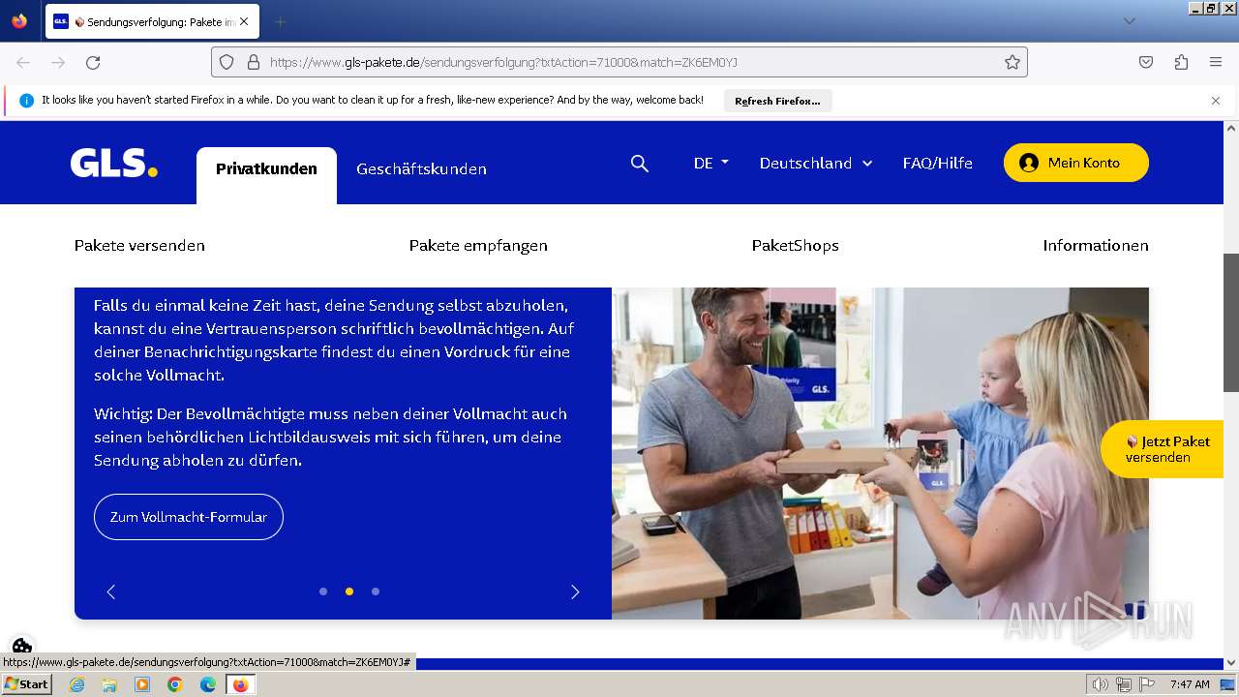This screenshot has width=1239, height=697.
Task: Click the scrollbar down arrow
Action: (x=1231, y=663)
